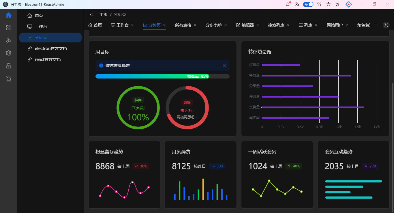Open the lock icon in left rail
This screenshot has height=213, width=394.
[9, 66]
